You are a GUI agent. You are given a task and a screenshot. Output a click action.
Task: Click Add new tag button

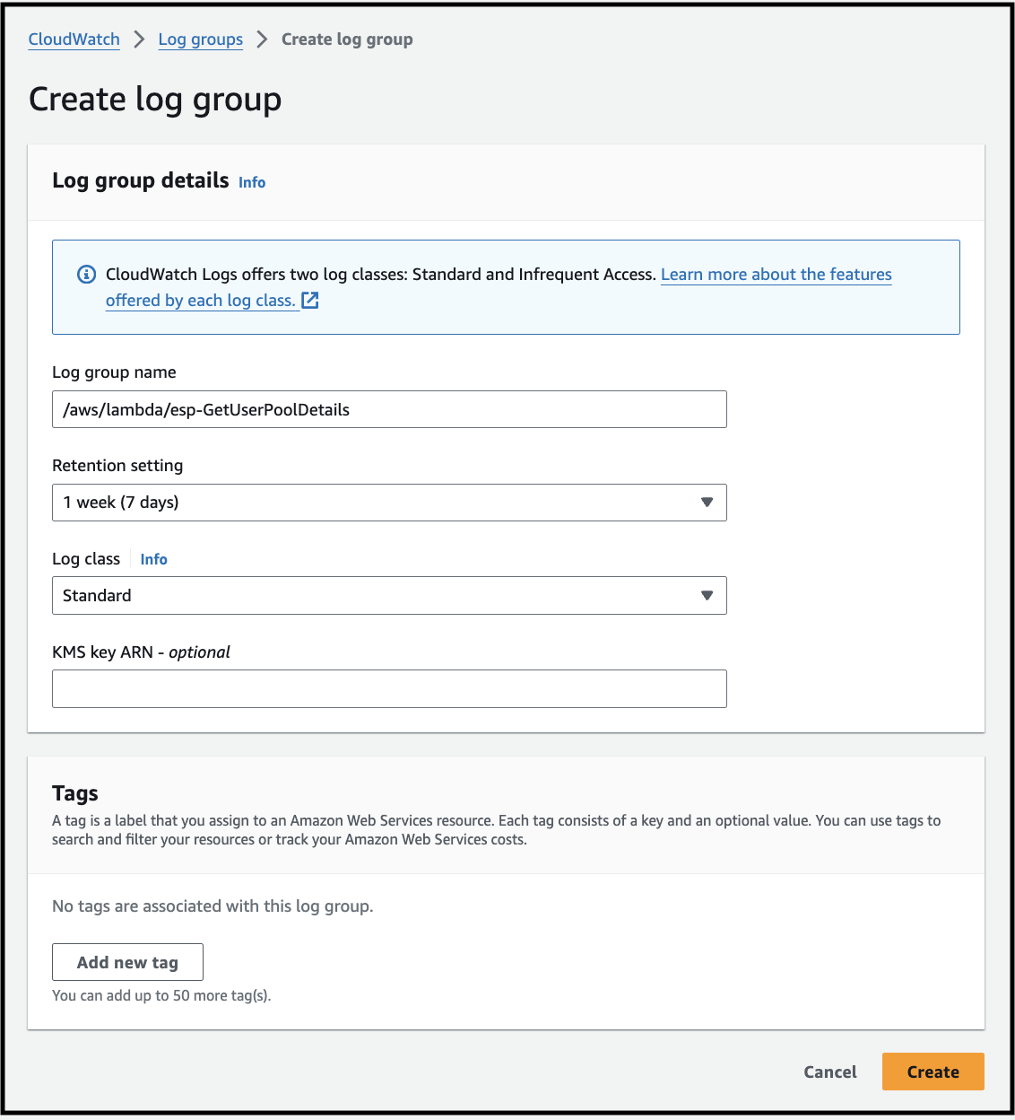point(127,962)
